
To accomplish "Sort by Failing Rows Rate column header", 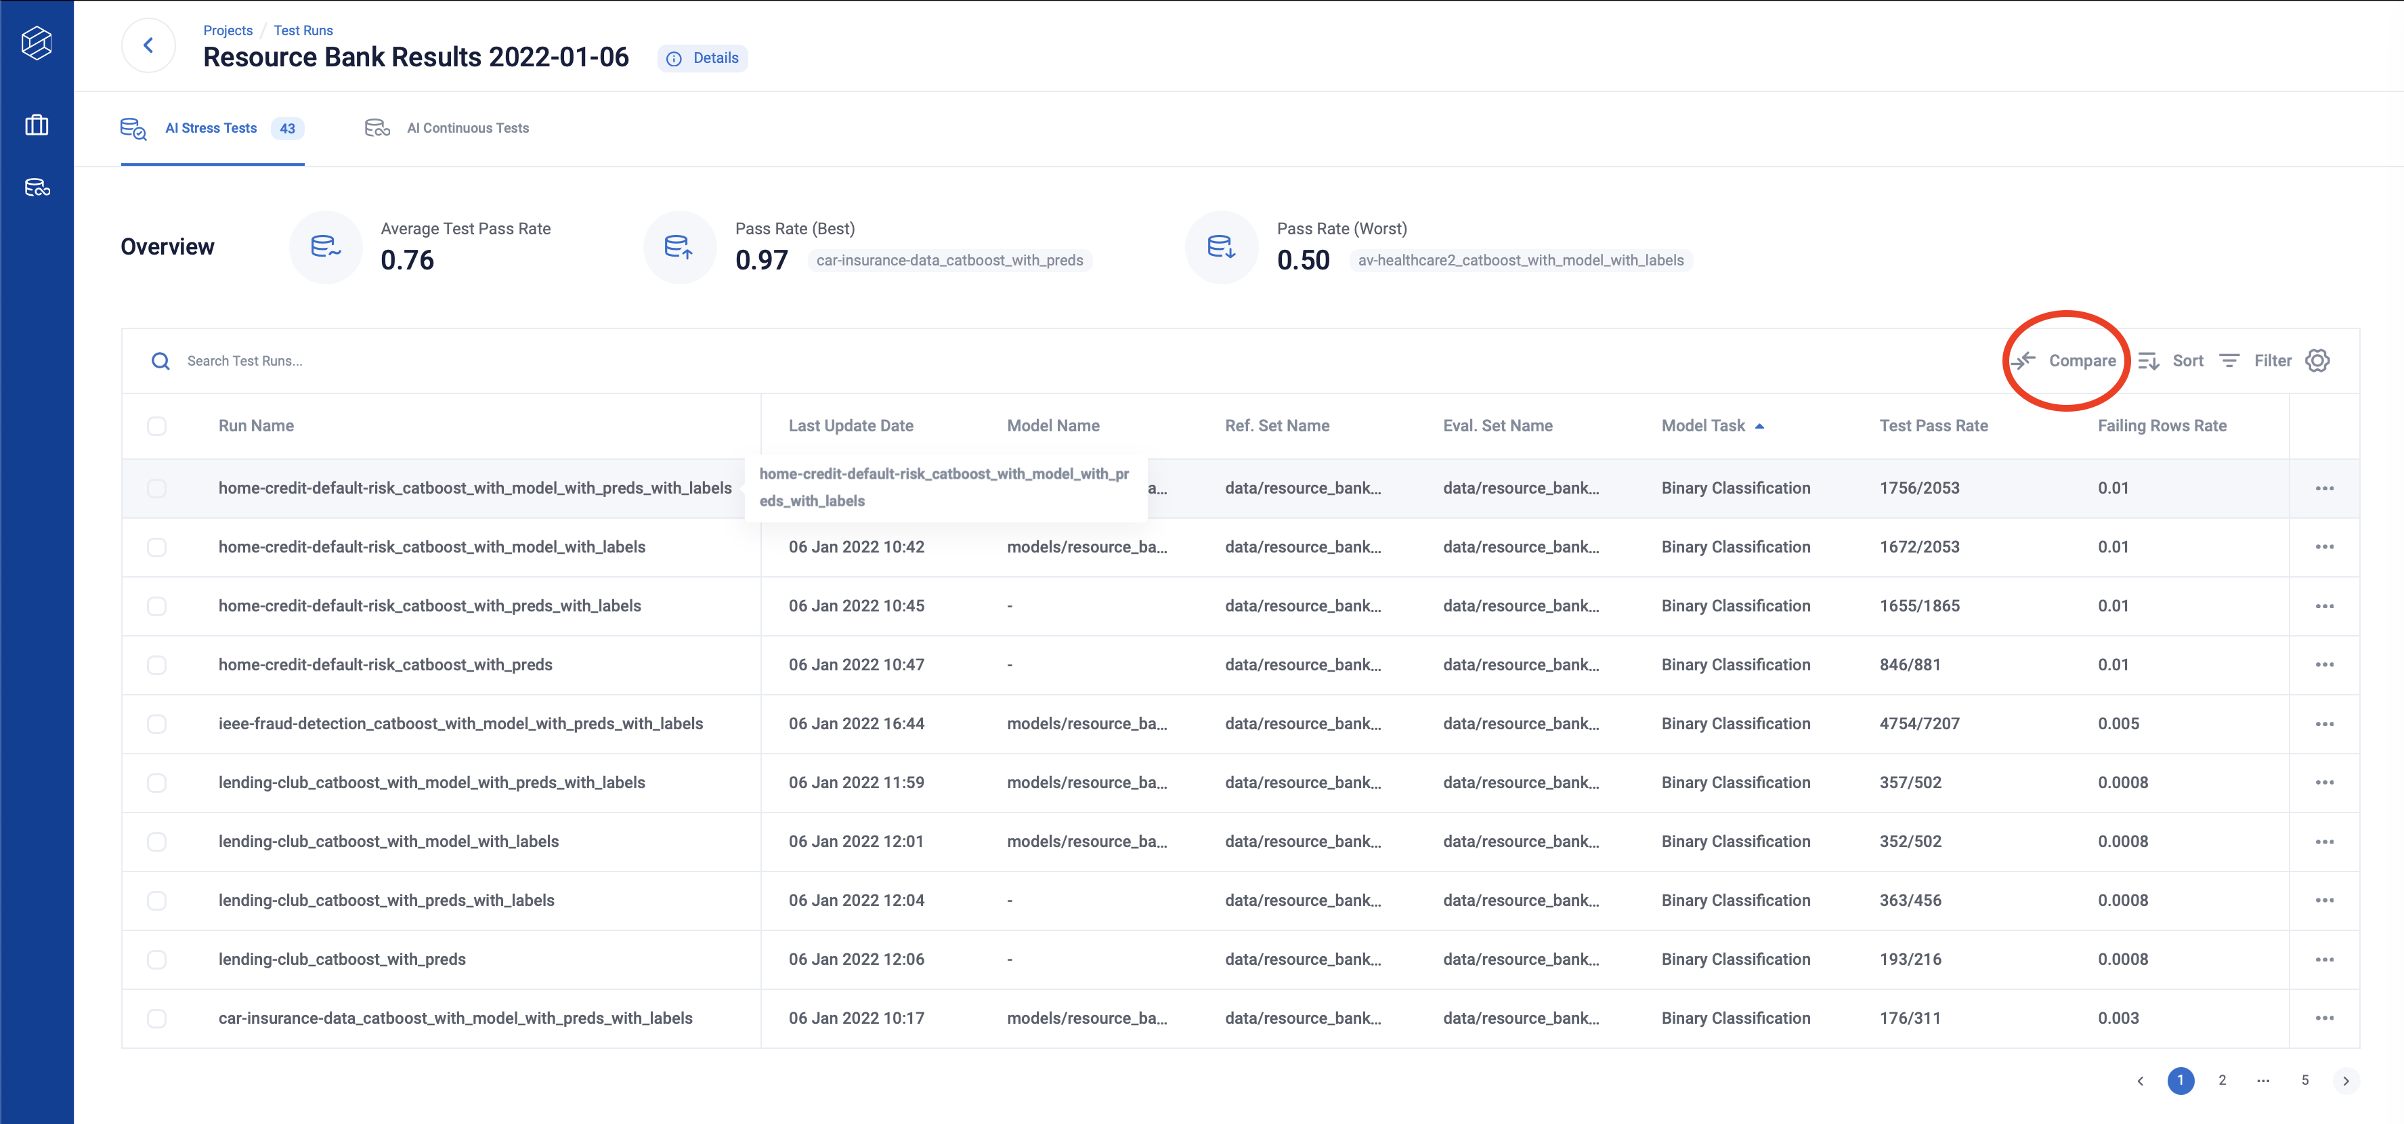I will point(2162,427).
